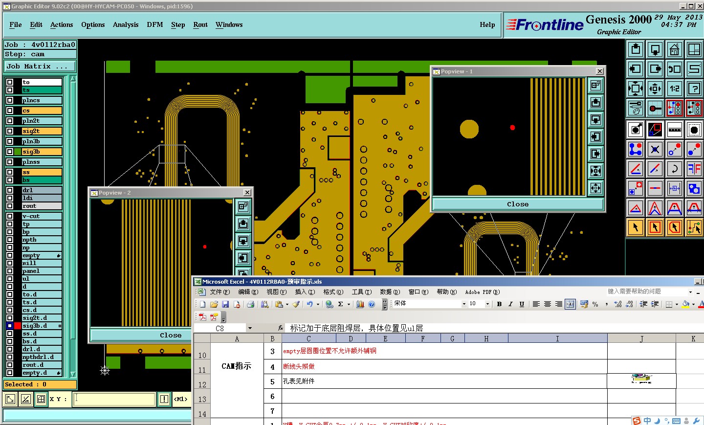Open Excel Undo history dropdown arrow
The height and width of the screenshot is (425, 704).
318,304
